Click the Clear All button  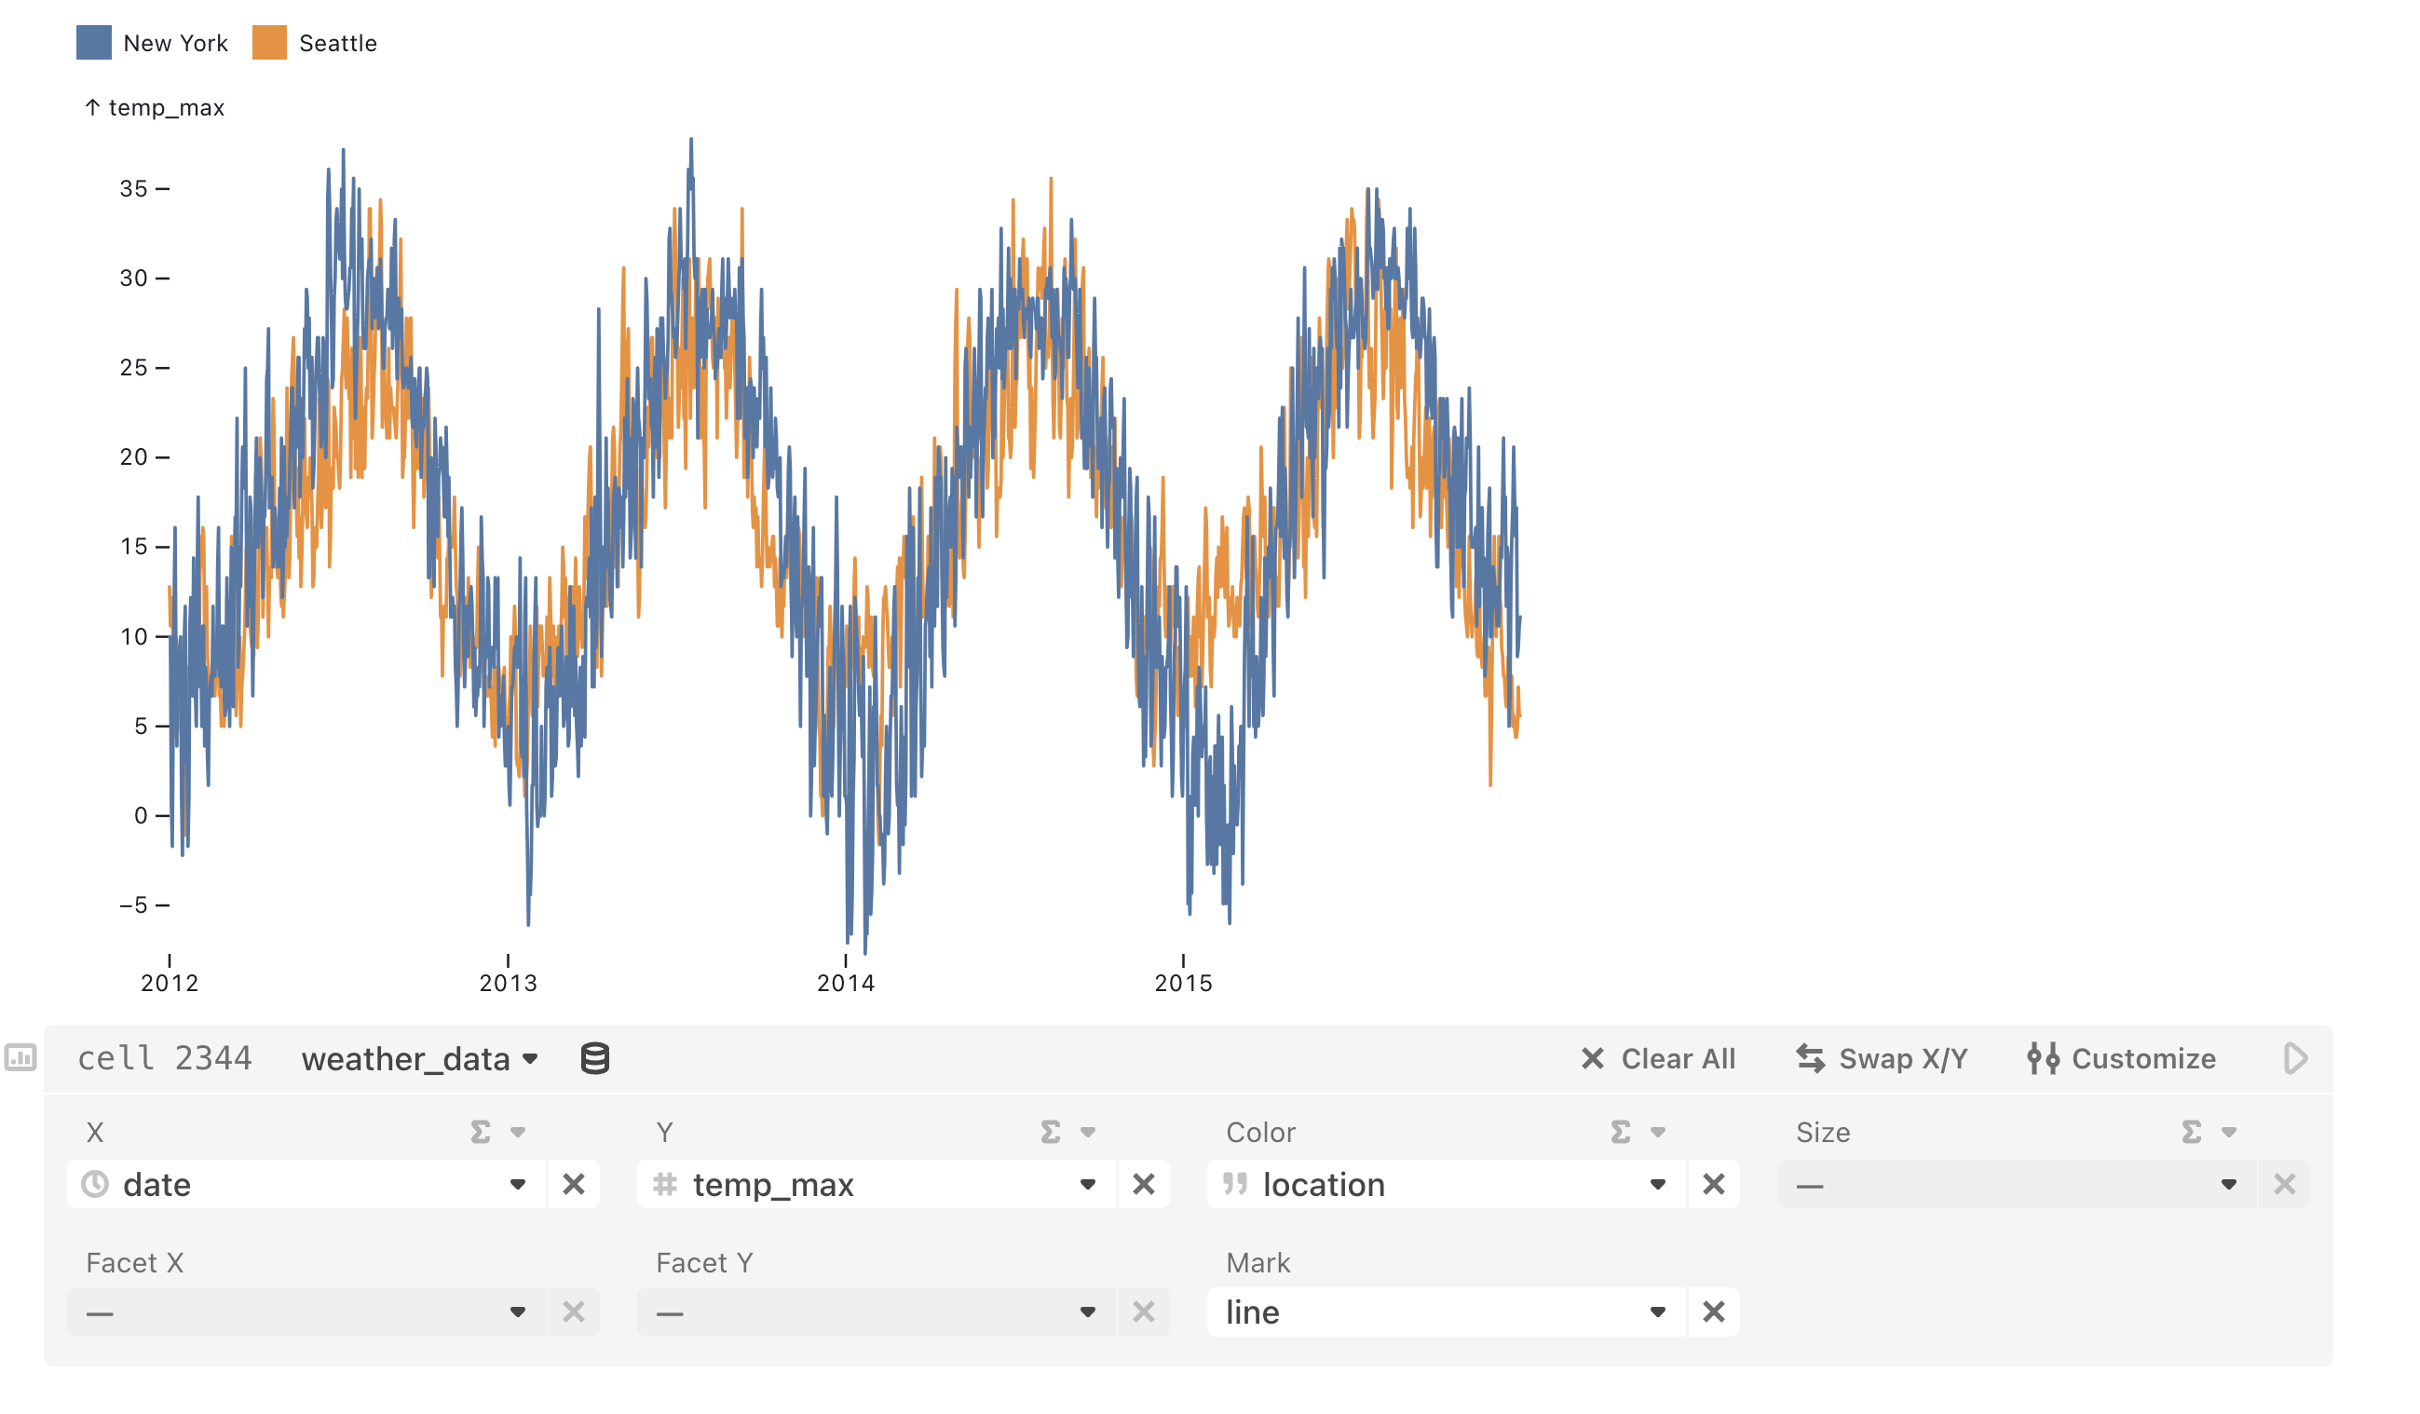point(1656,1056)
